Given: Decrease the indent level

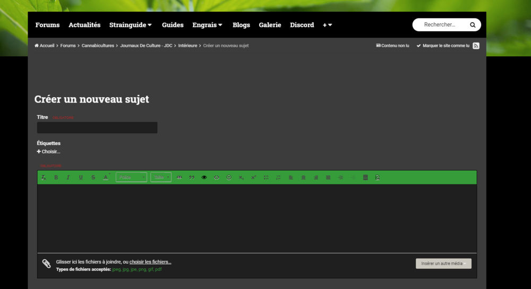Looking at the screenshot, I should point(353,177).
